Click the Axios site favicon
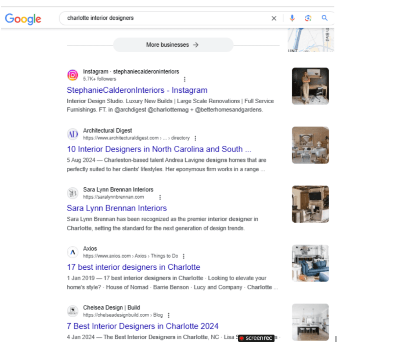The height and width of the screenshot is (342, 402). 73,252
